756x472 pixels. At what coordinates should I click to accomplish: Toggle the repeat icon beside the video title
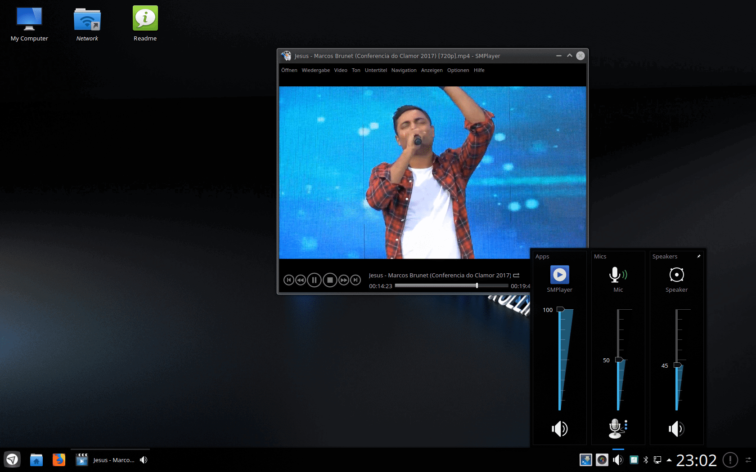516,276
